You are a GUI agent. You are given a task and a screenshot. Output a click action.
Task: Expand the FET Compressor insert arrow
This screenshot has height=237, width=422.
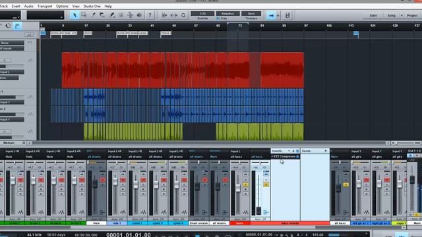pos(272,157)
